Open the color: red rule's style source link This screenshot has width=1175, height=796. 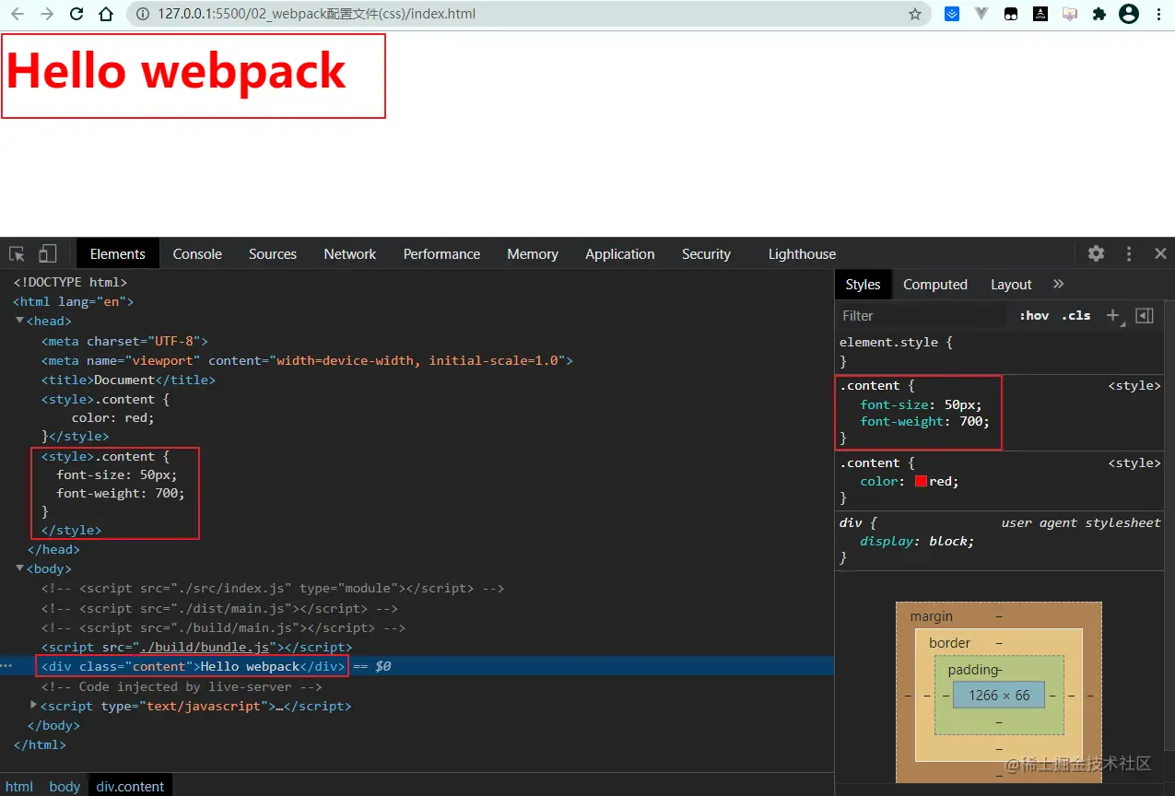1134,463
